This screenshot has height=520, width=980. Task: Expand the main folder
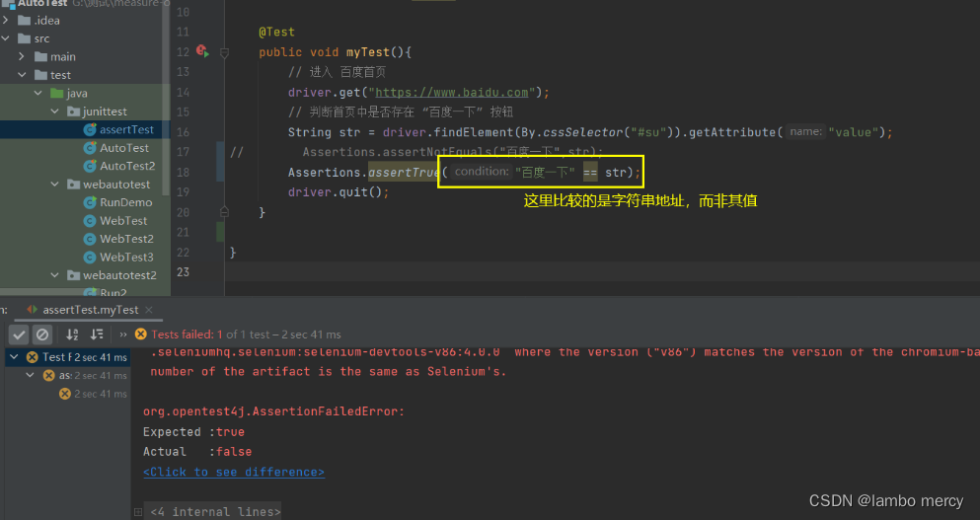tap(22, 56)
